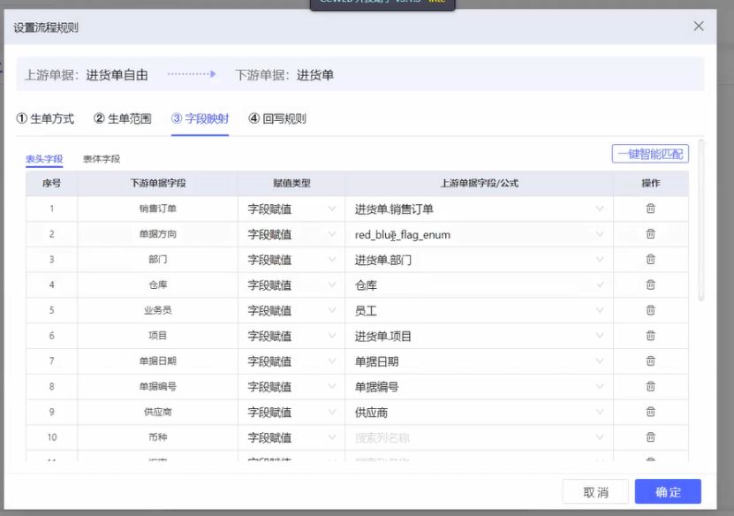Image resolution: width=734 pixels, height=516 pixels.
Task: Delete the 单据日期 mapping row
Action: tap(650, 361)
